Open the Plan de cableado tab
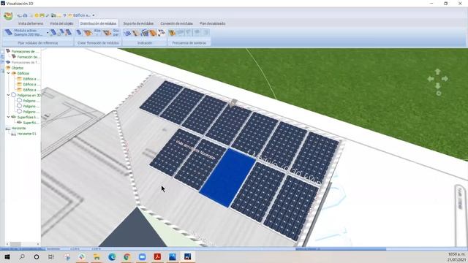The height and width of the screenshot is (263, 468). tap(213, 23)
